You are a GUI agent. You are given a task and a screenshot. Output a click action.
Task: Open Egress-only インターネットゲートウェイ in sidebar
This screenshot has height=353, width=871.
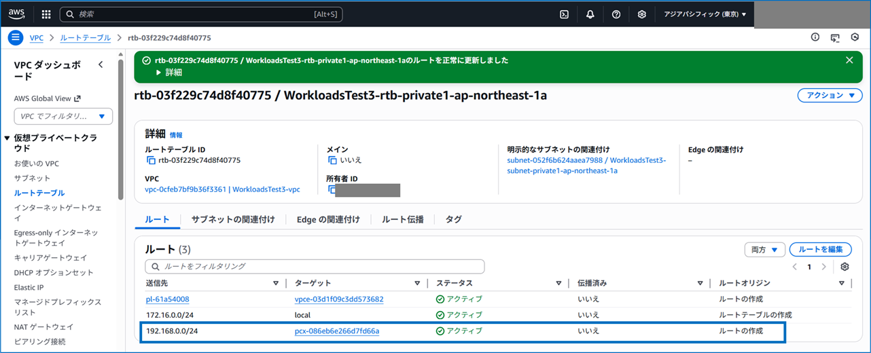pos(56,238)
